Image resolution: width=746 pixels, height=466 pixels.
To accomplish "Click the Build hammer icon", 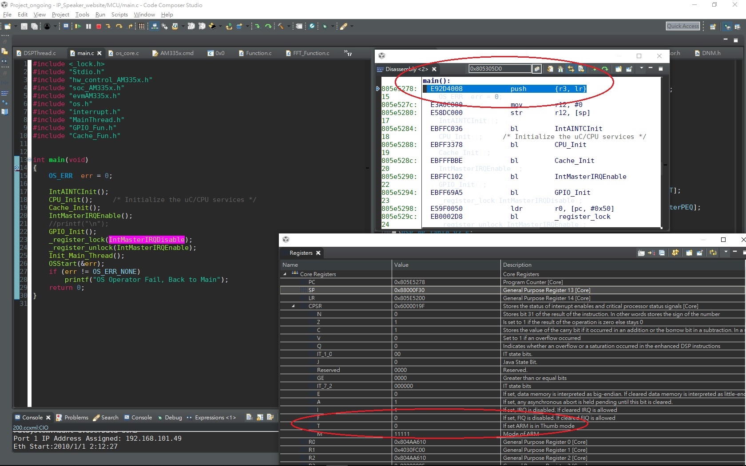I will pos(281,27).
